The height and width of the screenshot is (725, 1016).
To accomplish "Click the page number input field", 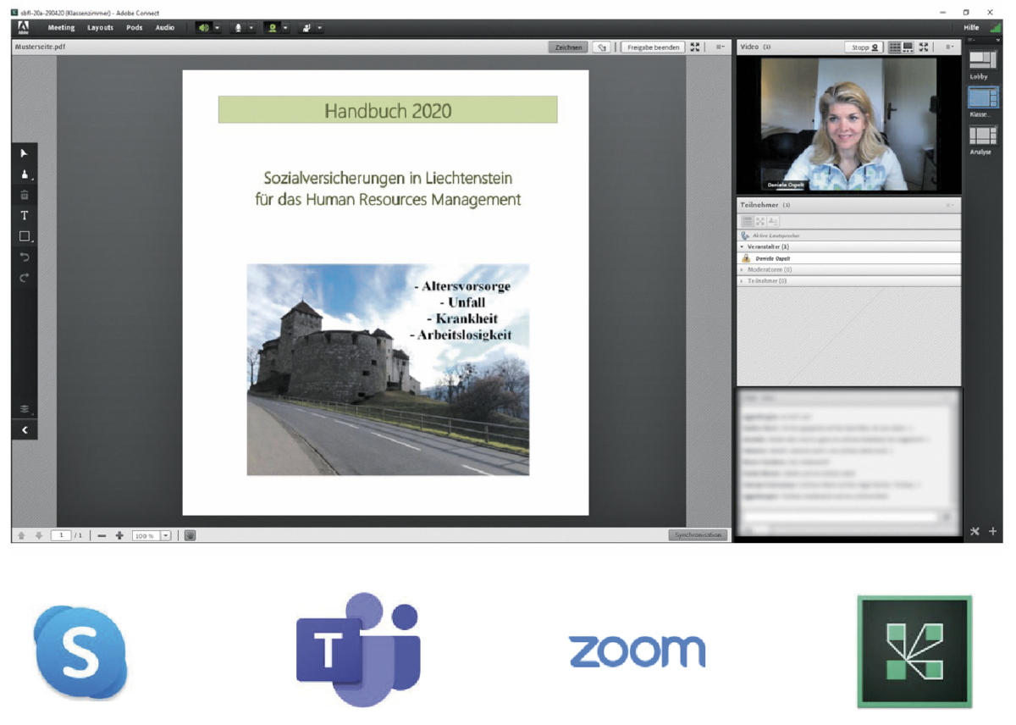I will (x=61, y=535).
